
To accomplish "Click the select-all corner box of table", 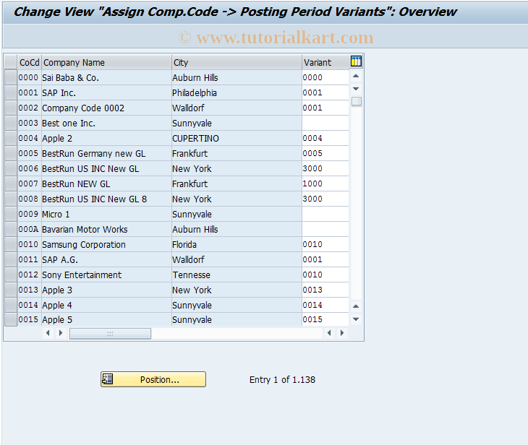I will coord(11,62).
